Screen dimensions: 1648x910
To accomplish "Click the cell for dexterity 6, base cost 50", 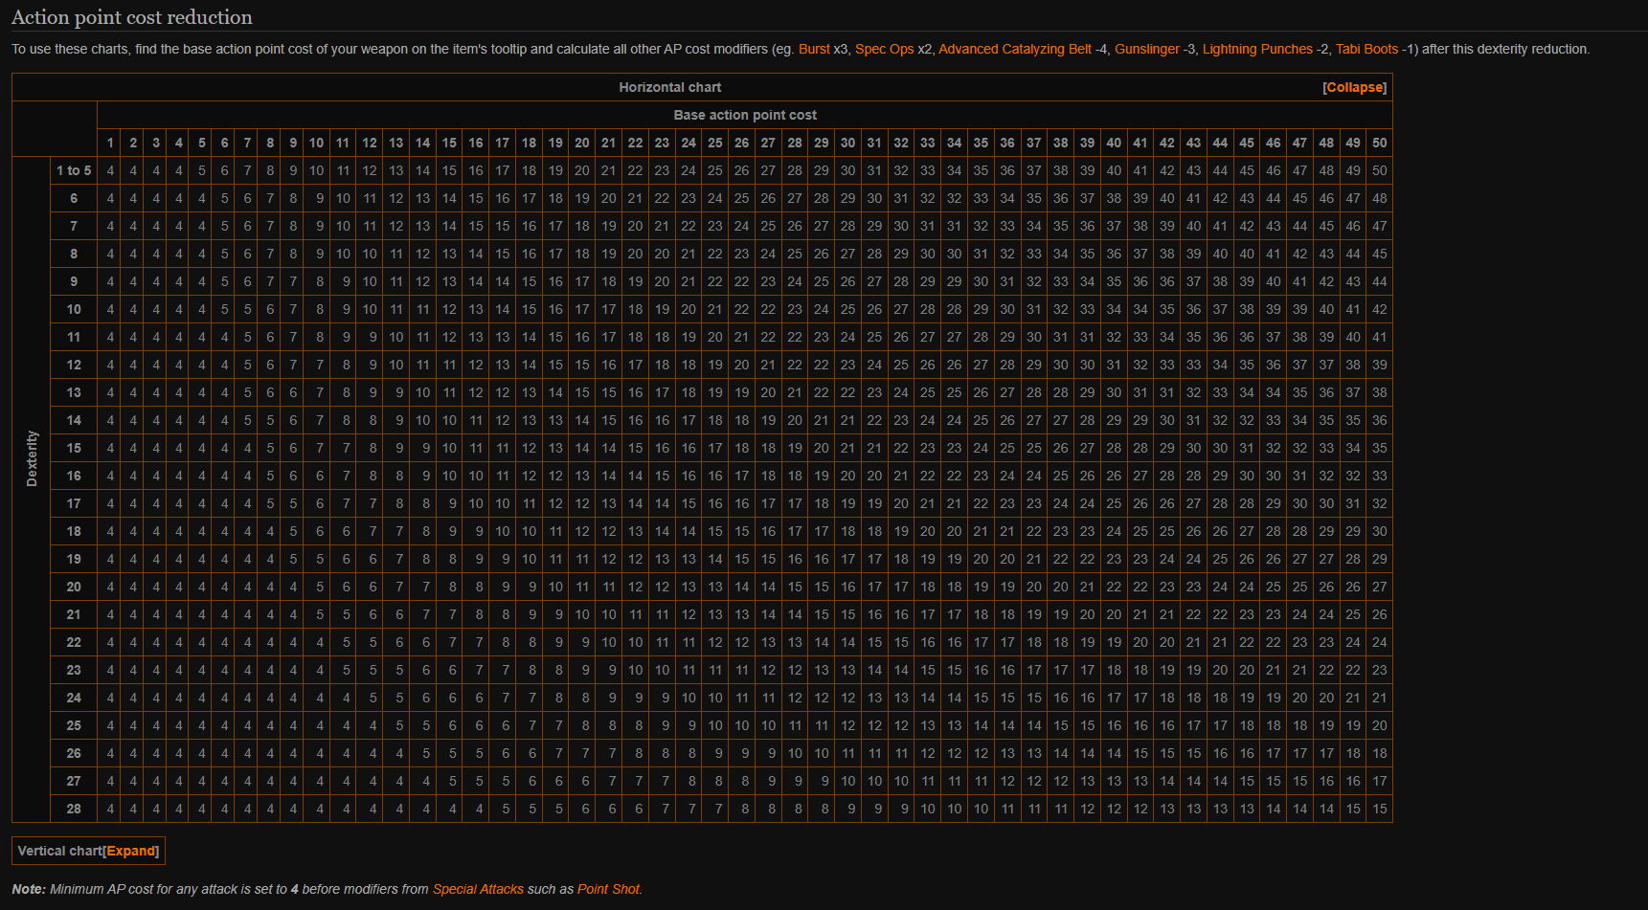I will (1379, 198).
